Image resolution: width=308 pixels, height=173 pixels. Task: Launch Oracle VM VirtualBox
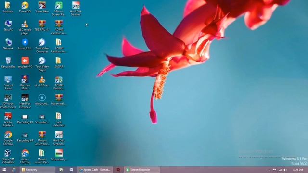[x=8, y=157]
